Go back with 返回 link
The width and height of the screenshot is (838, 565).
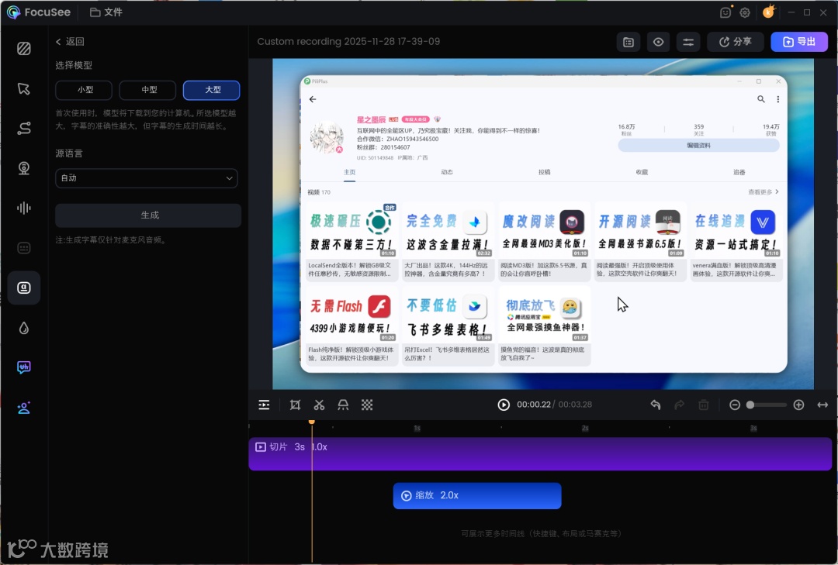coord(70,42)
